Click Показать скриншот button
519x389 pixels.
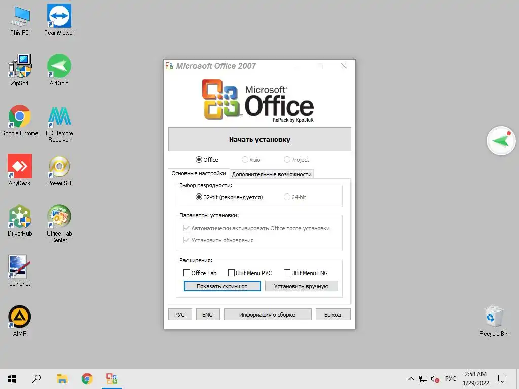coord(222,286)
